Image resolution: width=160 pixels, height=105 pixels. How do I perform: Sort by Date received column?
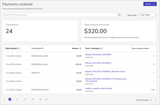[x=12, y=48]
